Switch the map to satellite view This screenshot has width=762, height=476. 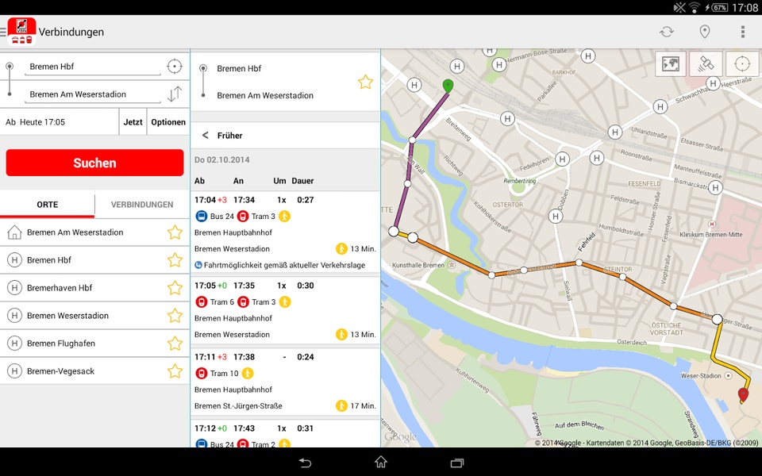(706, 63)
